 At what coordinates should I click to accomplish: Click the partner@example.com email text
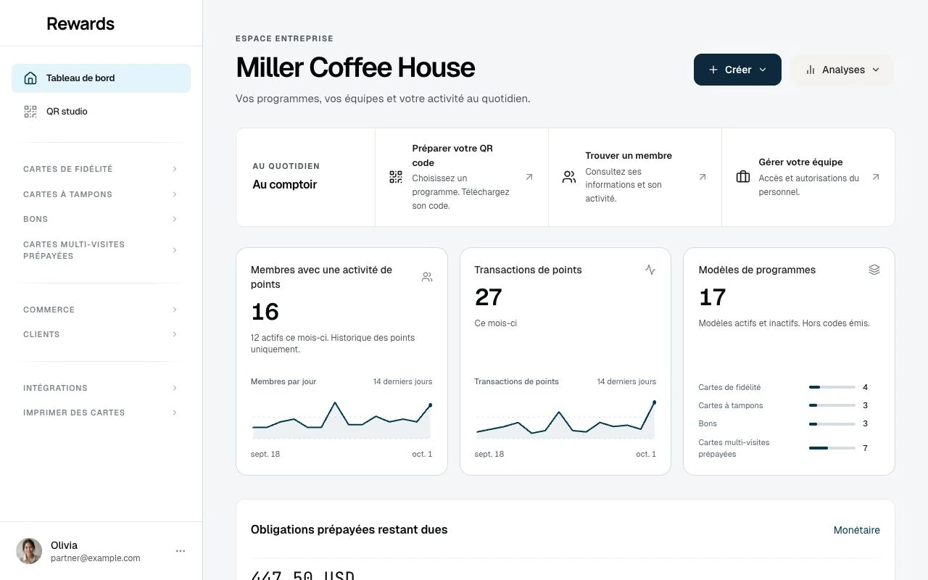[96, 558]
